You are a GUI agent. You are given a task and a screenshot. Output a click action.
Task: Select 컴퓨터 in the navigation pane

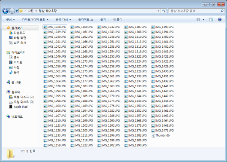[15, 92]
